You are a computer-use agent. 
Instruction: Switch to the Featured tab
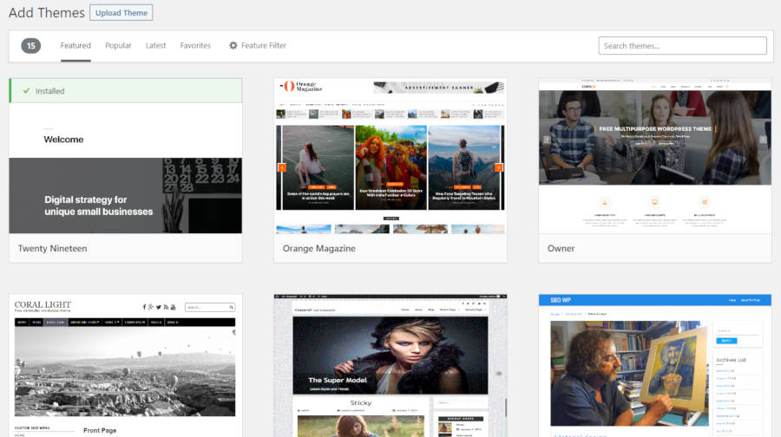click(75, 45)
